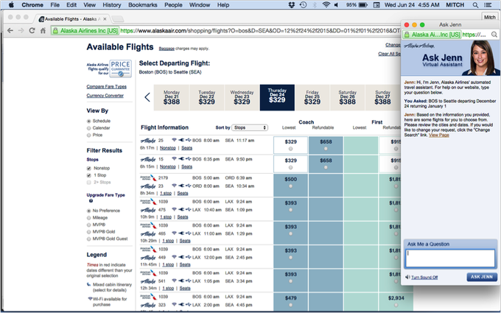Open Seats link for flight 25
Image resolution: width=501 pixels, height=313 pixels.
[x=187, y=148]
